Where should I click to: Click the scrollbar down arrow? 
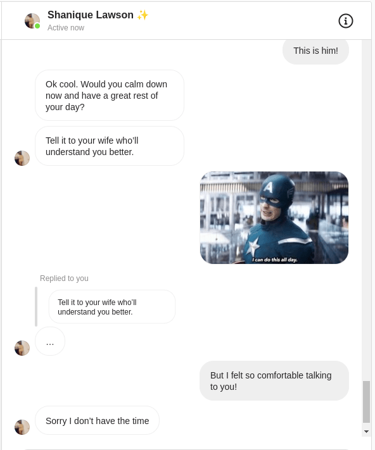click(x=366, y=432)
